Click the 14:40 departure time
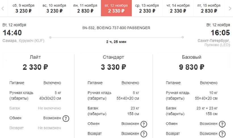 12,33
